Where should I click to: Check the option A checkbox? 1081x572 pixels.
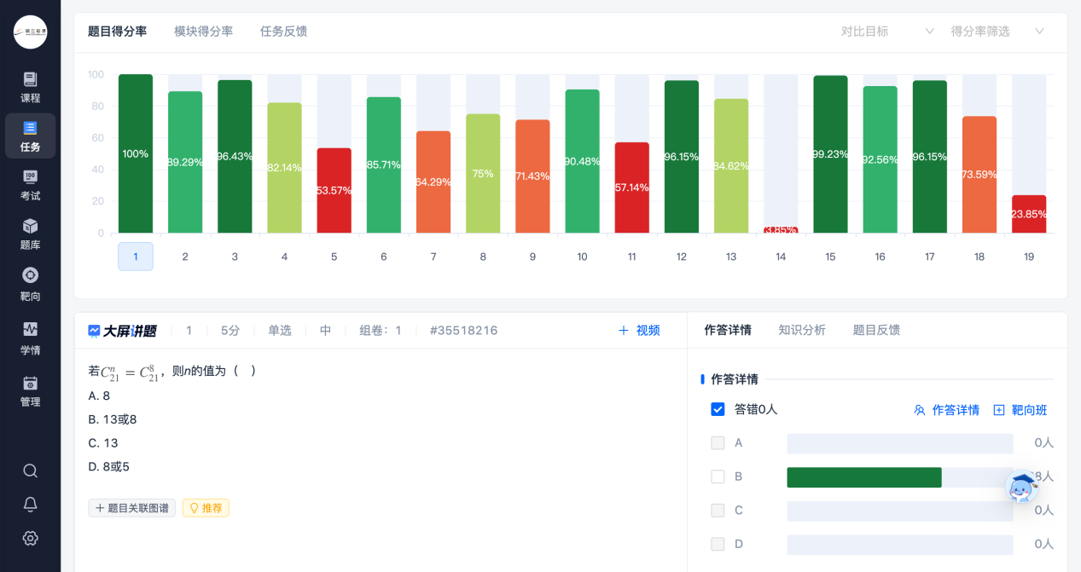[718, 443]
